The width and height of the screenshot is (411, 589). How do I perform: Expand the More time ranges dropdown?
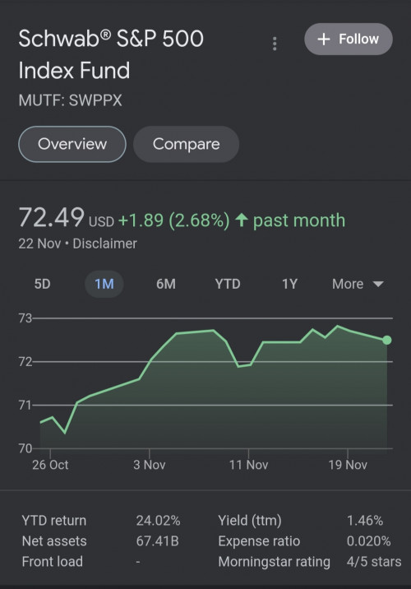(358, 284)
